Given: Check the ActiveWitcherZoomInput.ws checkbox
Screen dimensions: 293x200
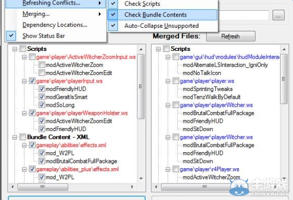Looking at the screenshot, I should [32, 57].
